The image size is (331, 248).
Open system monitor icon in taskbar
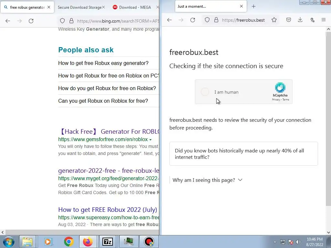(x=129, y=242)
